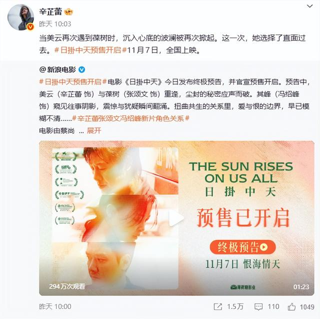Click the orange verified V badge
Image resolution: width=320 pixels, height=319 pixels.
(x=30, y=26)
